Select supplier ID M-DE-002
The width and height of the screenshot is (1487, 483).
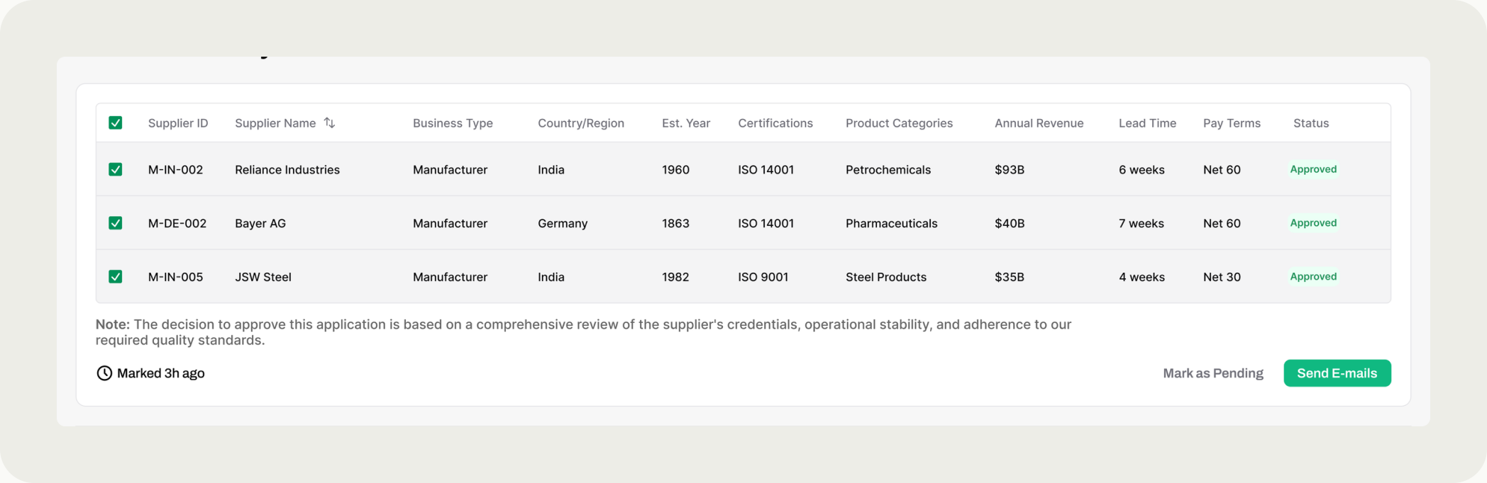click(x=177, y=224)
